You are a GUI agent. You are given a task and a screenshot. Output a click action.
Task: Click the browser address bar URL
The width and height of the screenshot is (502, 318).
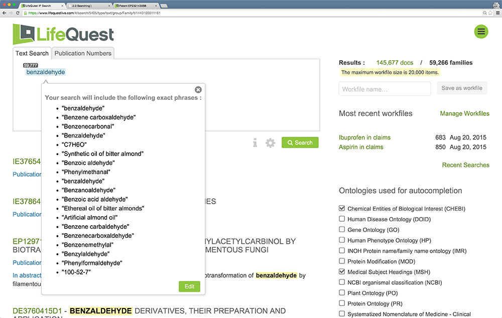click(94, 13)
